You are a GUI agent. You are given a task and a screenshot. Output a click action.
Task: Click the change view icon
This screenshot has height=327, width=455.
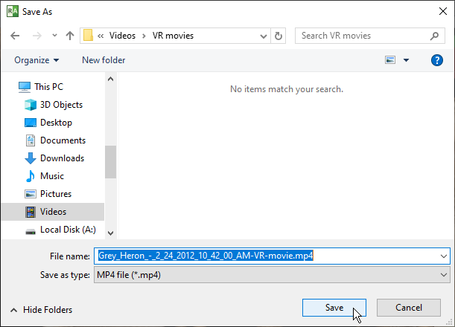tap(390, 60)
